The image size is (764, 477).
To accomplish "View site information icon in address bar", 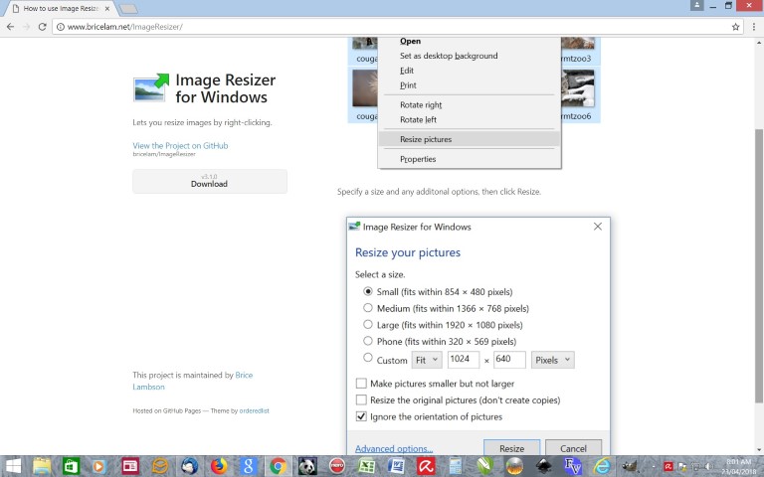I will click(x=61, y=27).
